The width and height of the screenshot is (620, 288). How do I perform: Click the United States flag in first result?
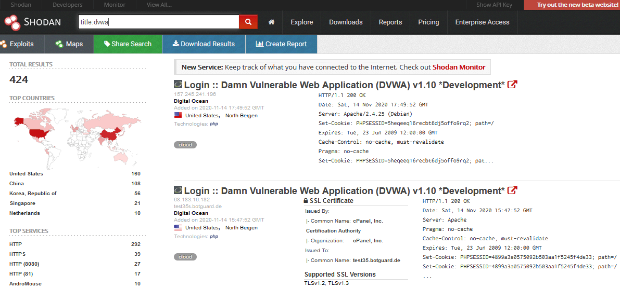click(x=179, y=116)
